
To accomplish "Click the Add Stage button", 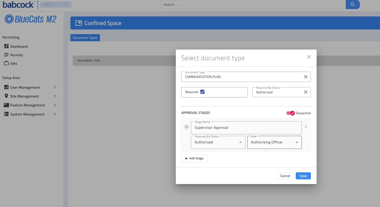I will point(194,159).
